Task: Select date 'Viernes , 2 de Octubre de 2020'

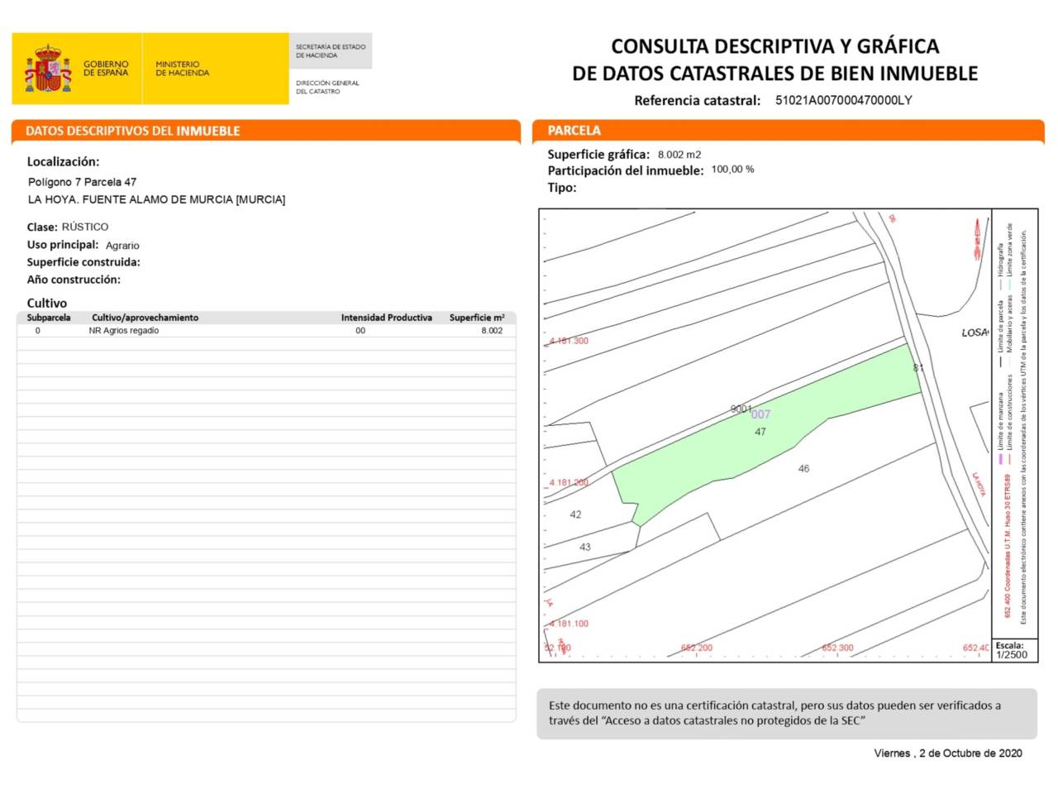Action: point(948,753)
